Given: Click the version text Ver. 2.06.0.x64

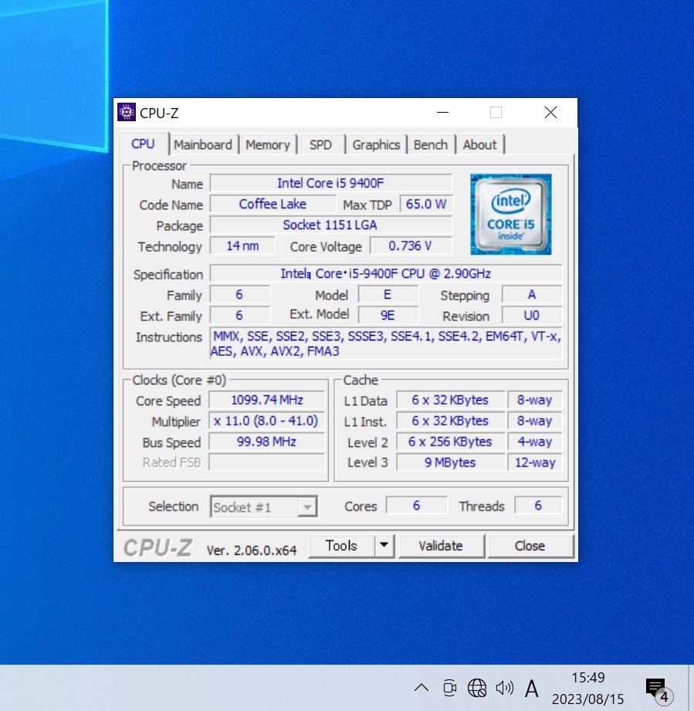Looking at the screenshot, I should [x=252, y=550].
